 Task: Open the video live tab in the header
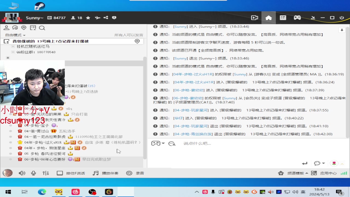point(255,18)
